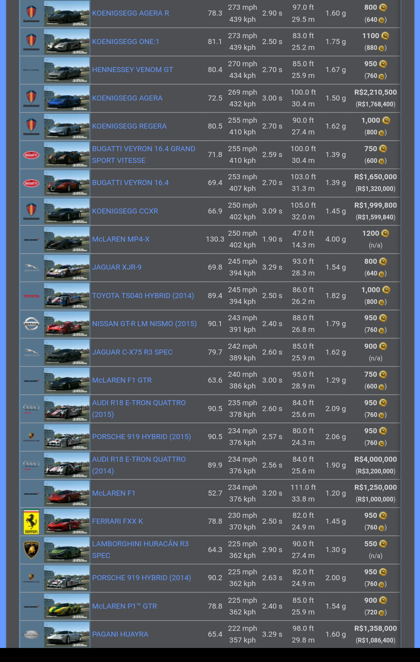Select 4.00 g value in McLaren MP4-X row
Screen dimensions: 420x662
[x=336, y=239]
